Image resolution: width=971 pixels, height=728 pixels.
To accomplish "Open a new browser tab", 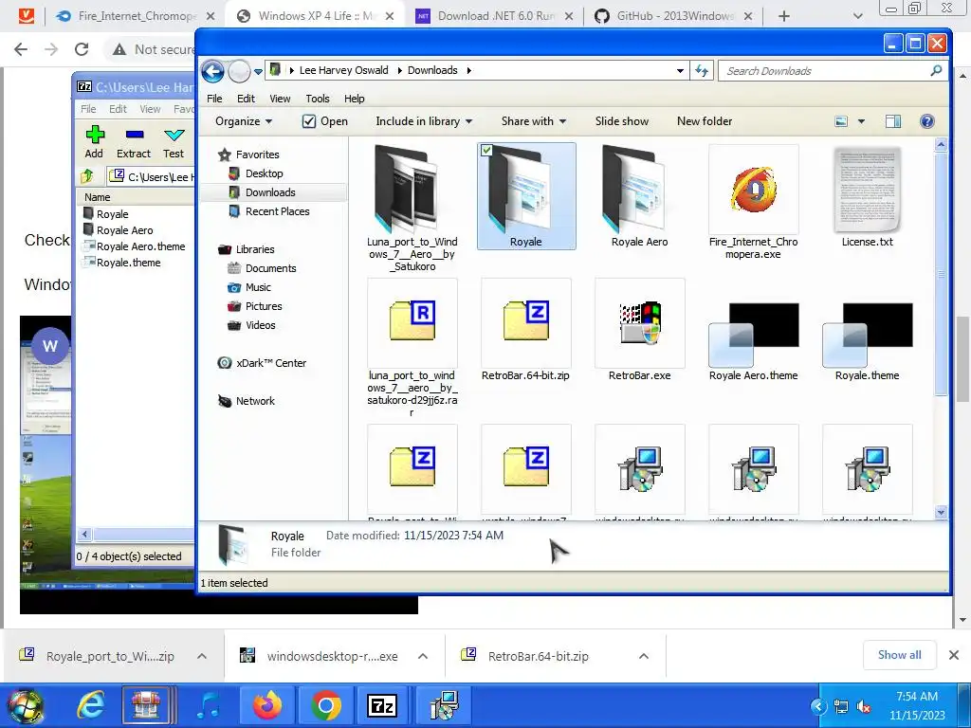I will pos(784,16).
